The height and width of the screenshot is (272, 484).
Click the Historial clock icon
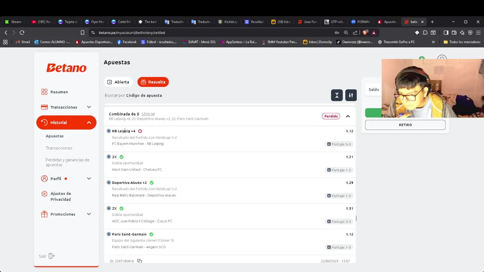pyautogui.click(x=44, y=122)
